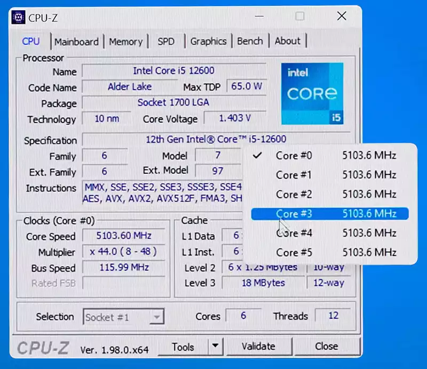Select Core #4 from the popup menu
Image resolution: width=427 pixels, height=369 pixels.
click(330, 233)
